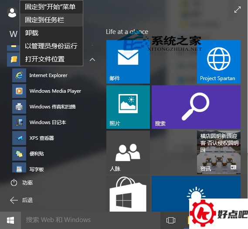Choose 固定到任务栏 menu entry
Viewport: 248px width, 229px height.
click(51, 20)
